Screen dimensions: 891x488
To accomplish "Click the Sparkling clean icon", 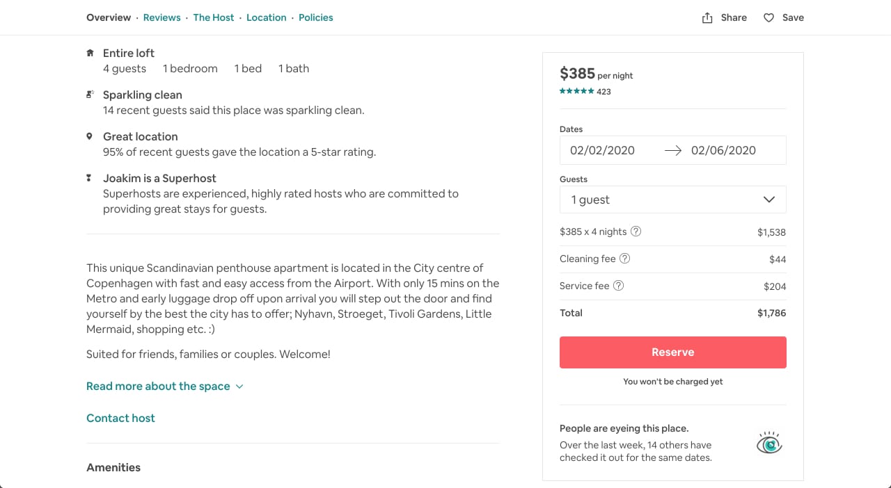I will pyautogui.click(x=89, y=95).
